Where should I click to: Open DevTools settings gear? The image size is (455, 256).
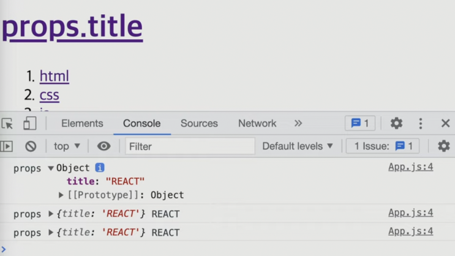click(x=396, y=123)
